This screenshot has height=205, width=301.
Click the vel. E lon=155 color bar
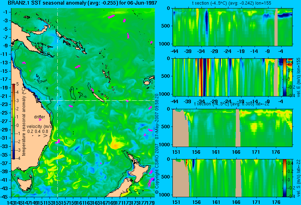coord(285,77)
